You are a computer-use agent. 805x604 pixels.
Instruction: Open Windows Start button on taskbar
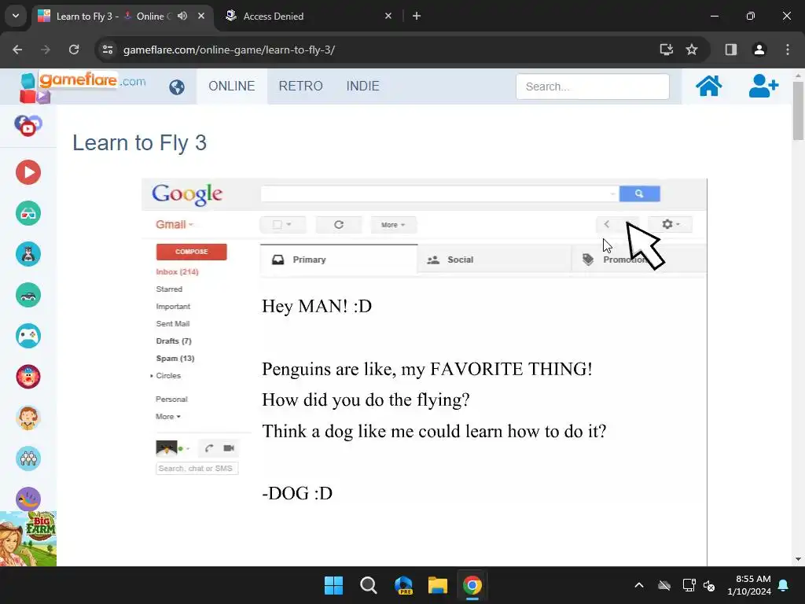pos(333,585)
